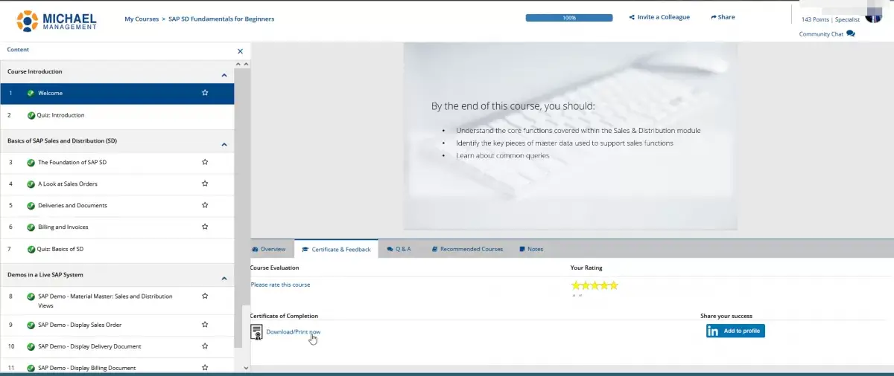894x376 pixels.
Task: Switch to the Q & A tab
Action: 399,249
